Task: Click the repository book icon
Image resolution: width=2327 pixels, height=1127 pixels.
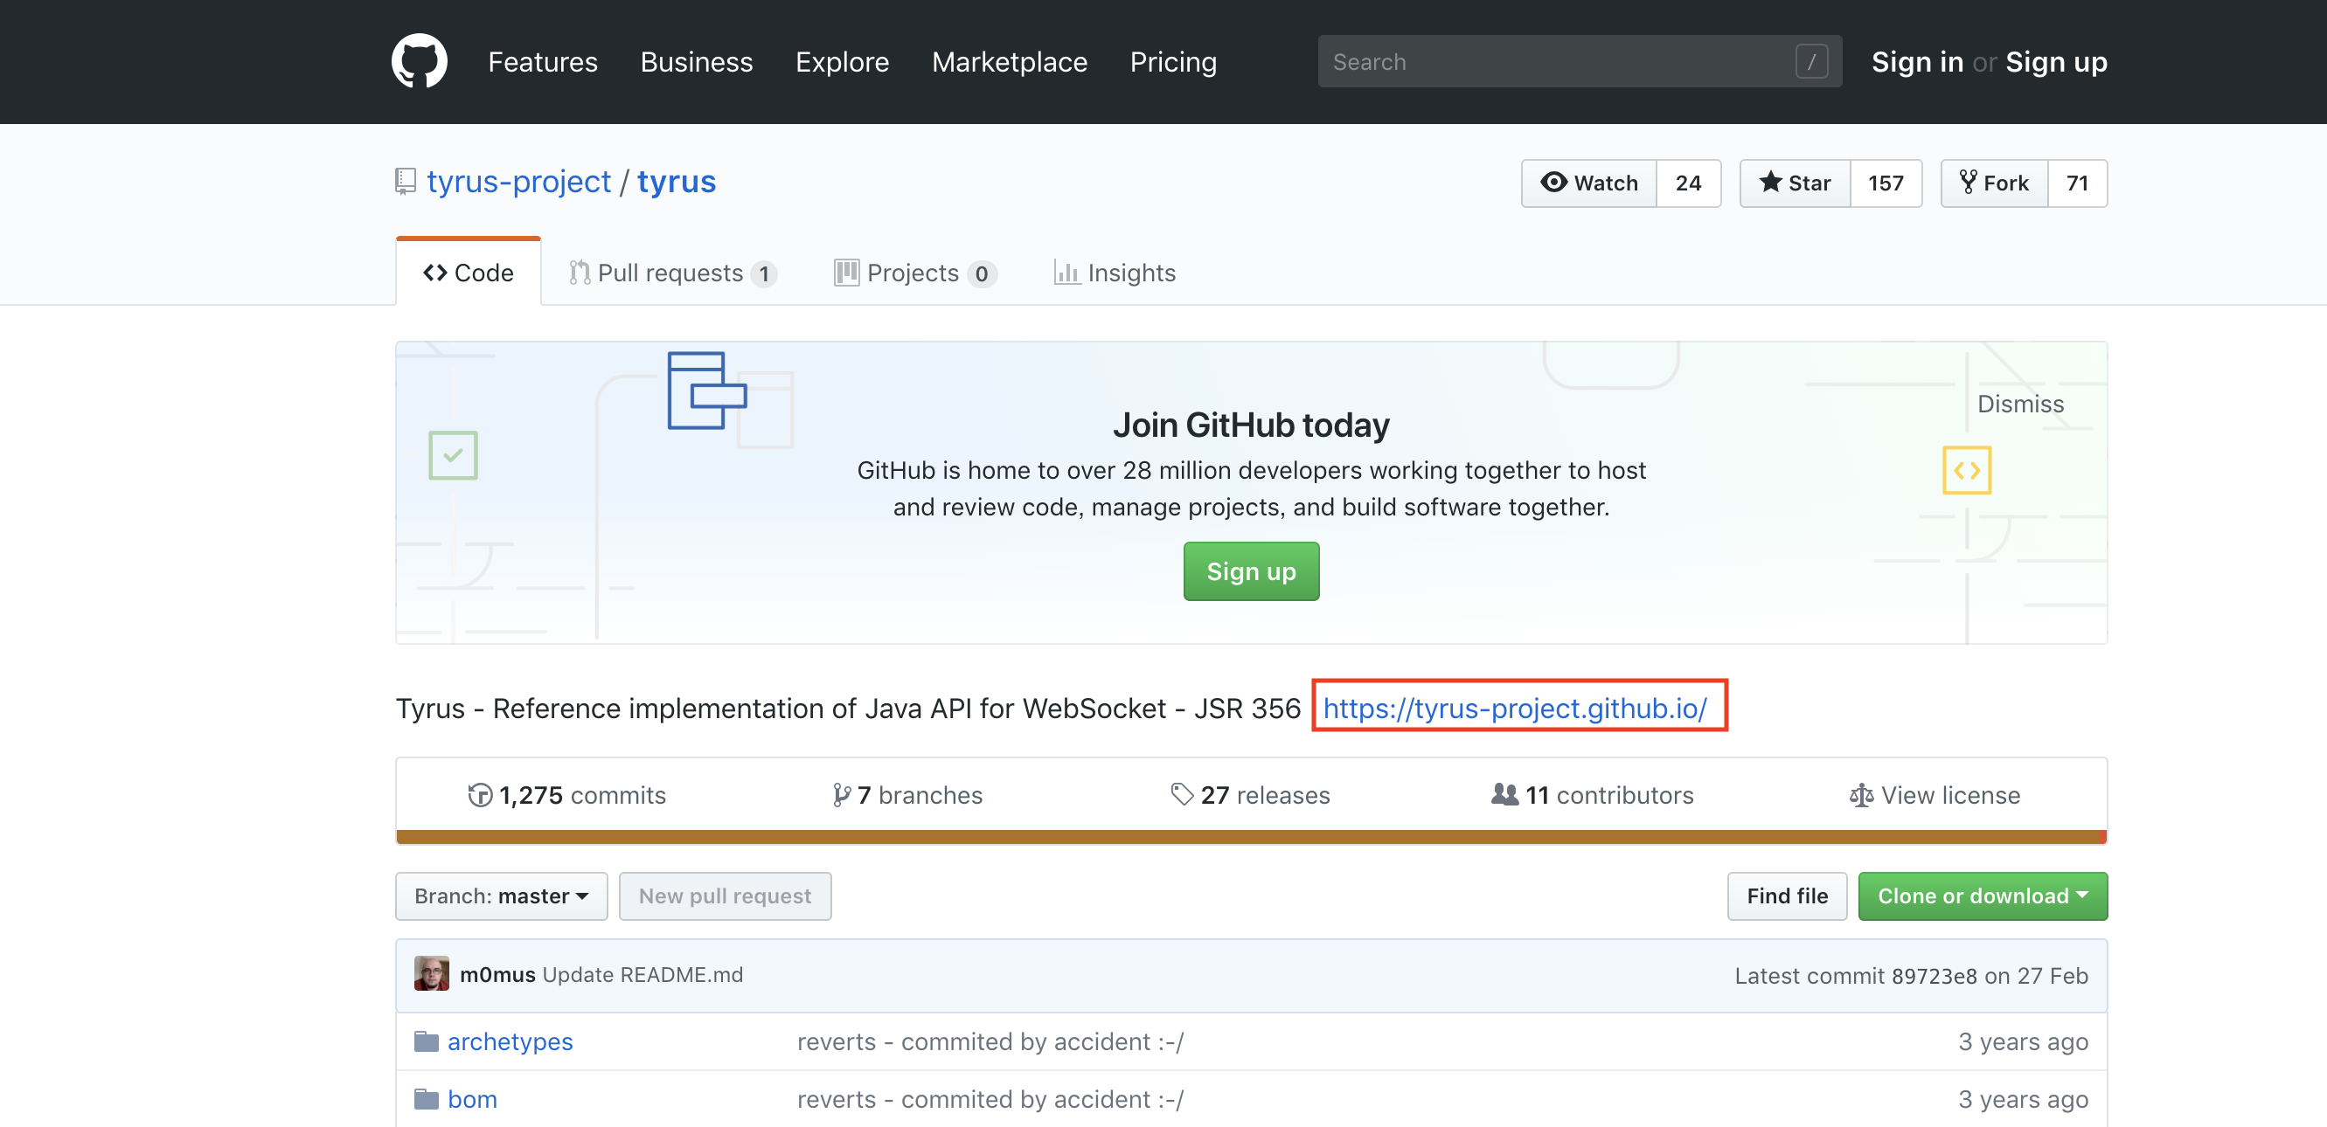Action: 406,182
